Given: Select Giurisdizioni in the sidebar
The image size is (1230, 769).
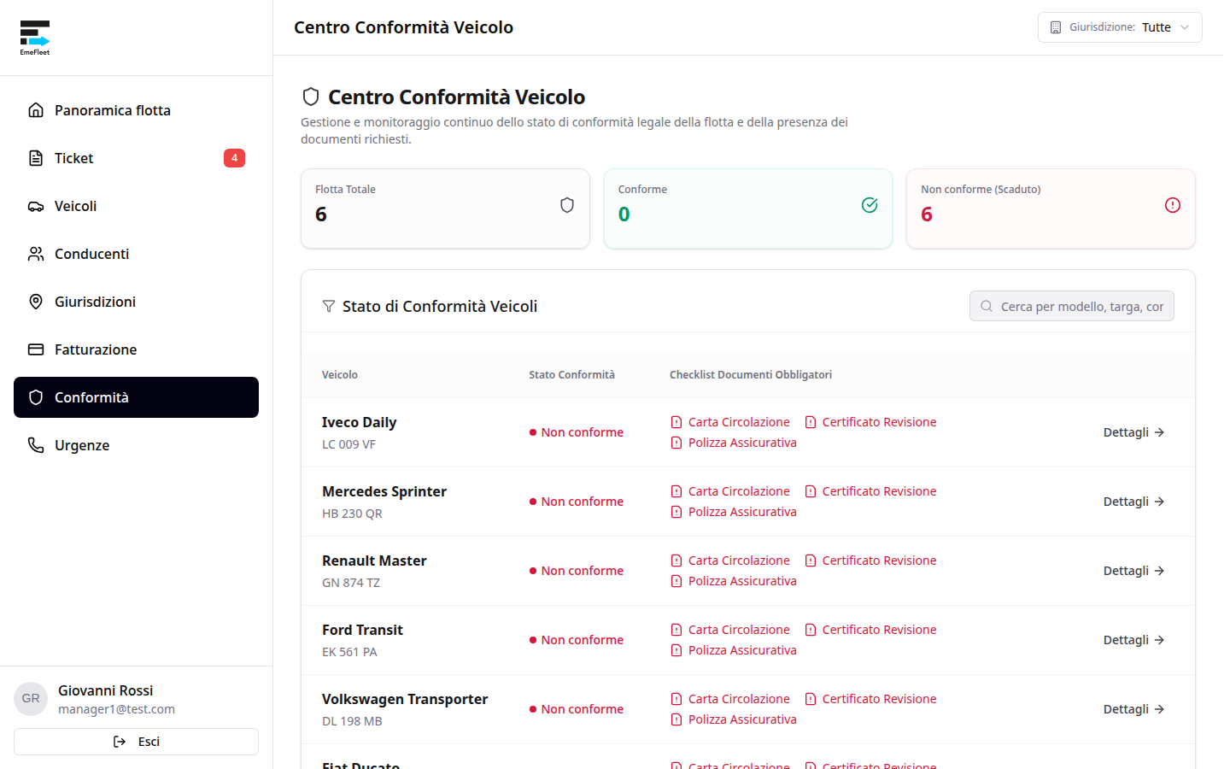Looking at the screenshot, I should click(136, 302).
